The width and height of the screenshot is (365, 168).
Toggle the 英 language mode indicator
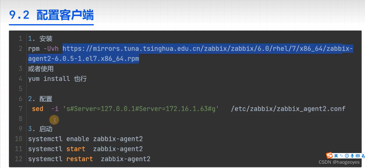coord(336,156)
